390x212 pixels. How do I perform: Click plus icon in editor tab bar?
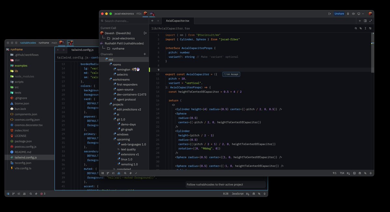pyautogui.click(x=360, y=21)
